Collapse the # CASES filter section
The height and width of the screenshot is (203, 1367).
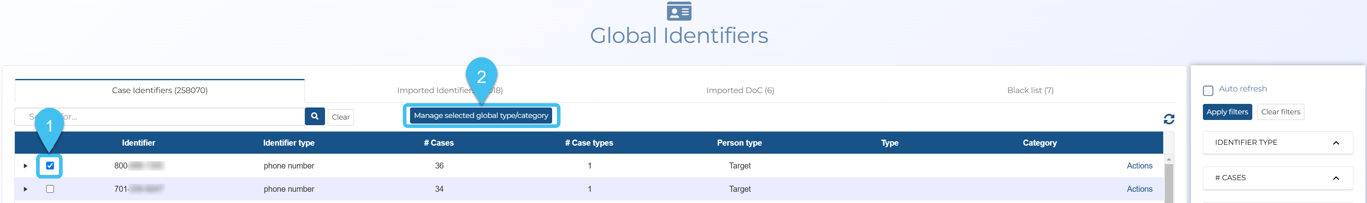click(x=1336, y=178)
